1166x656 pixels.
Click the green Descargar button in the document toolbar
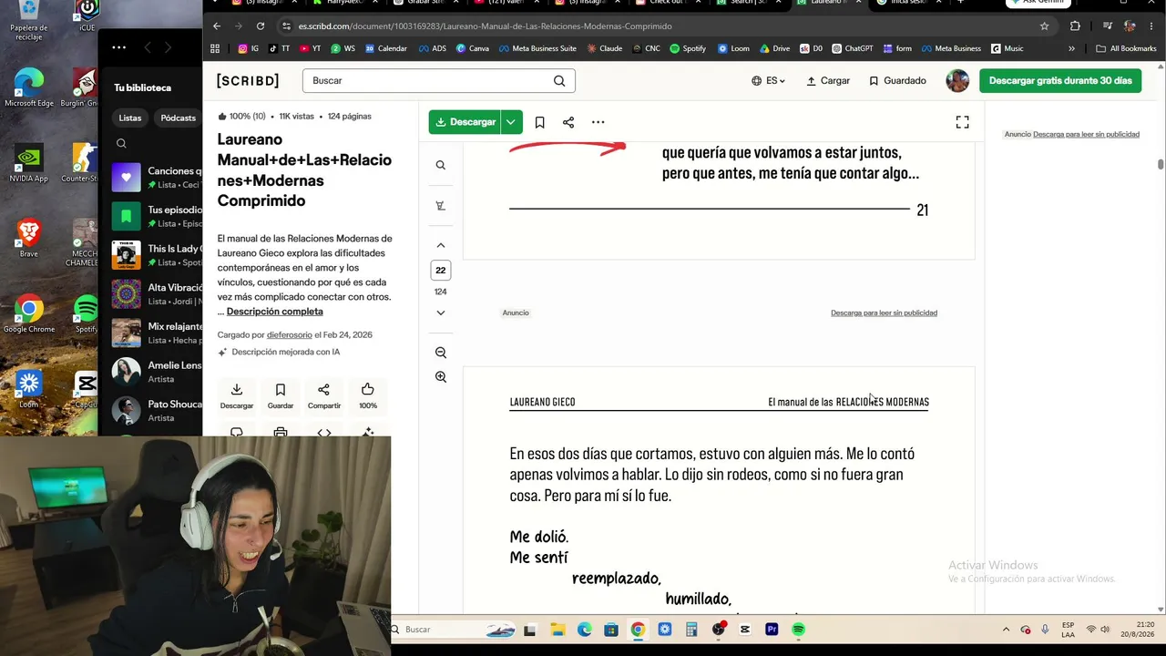point(465,122)
